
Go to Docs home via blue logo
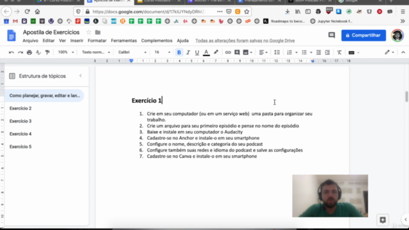click(x=12, y=36)
